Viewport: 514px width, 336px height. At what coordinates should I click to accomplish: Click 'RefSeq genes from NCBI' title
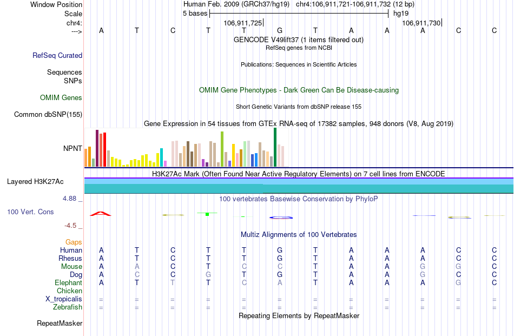coord(299,48)
